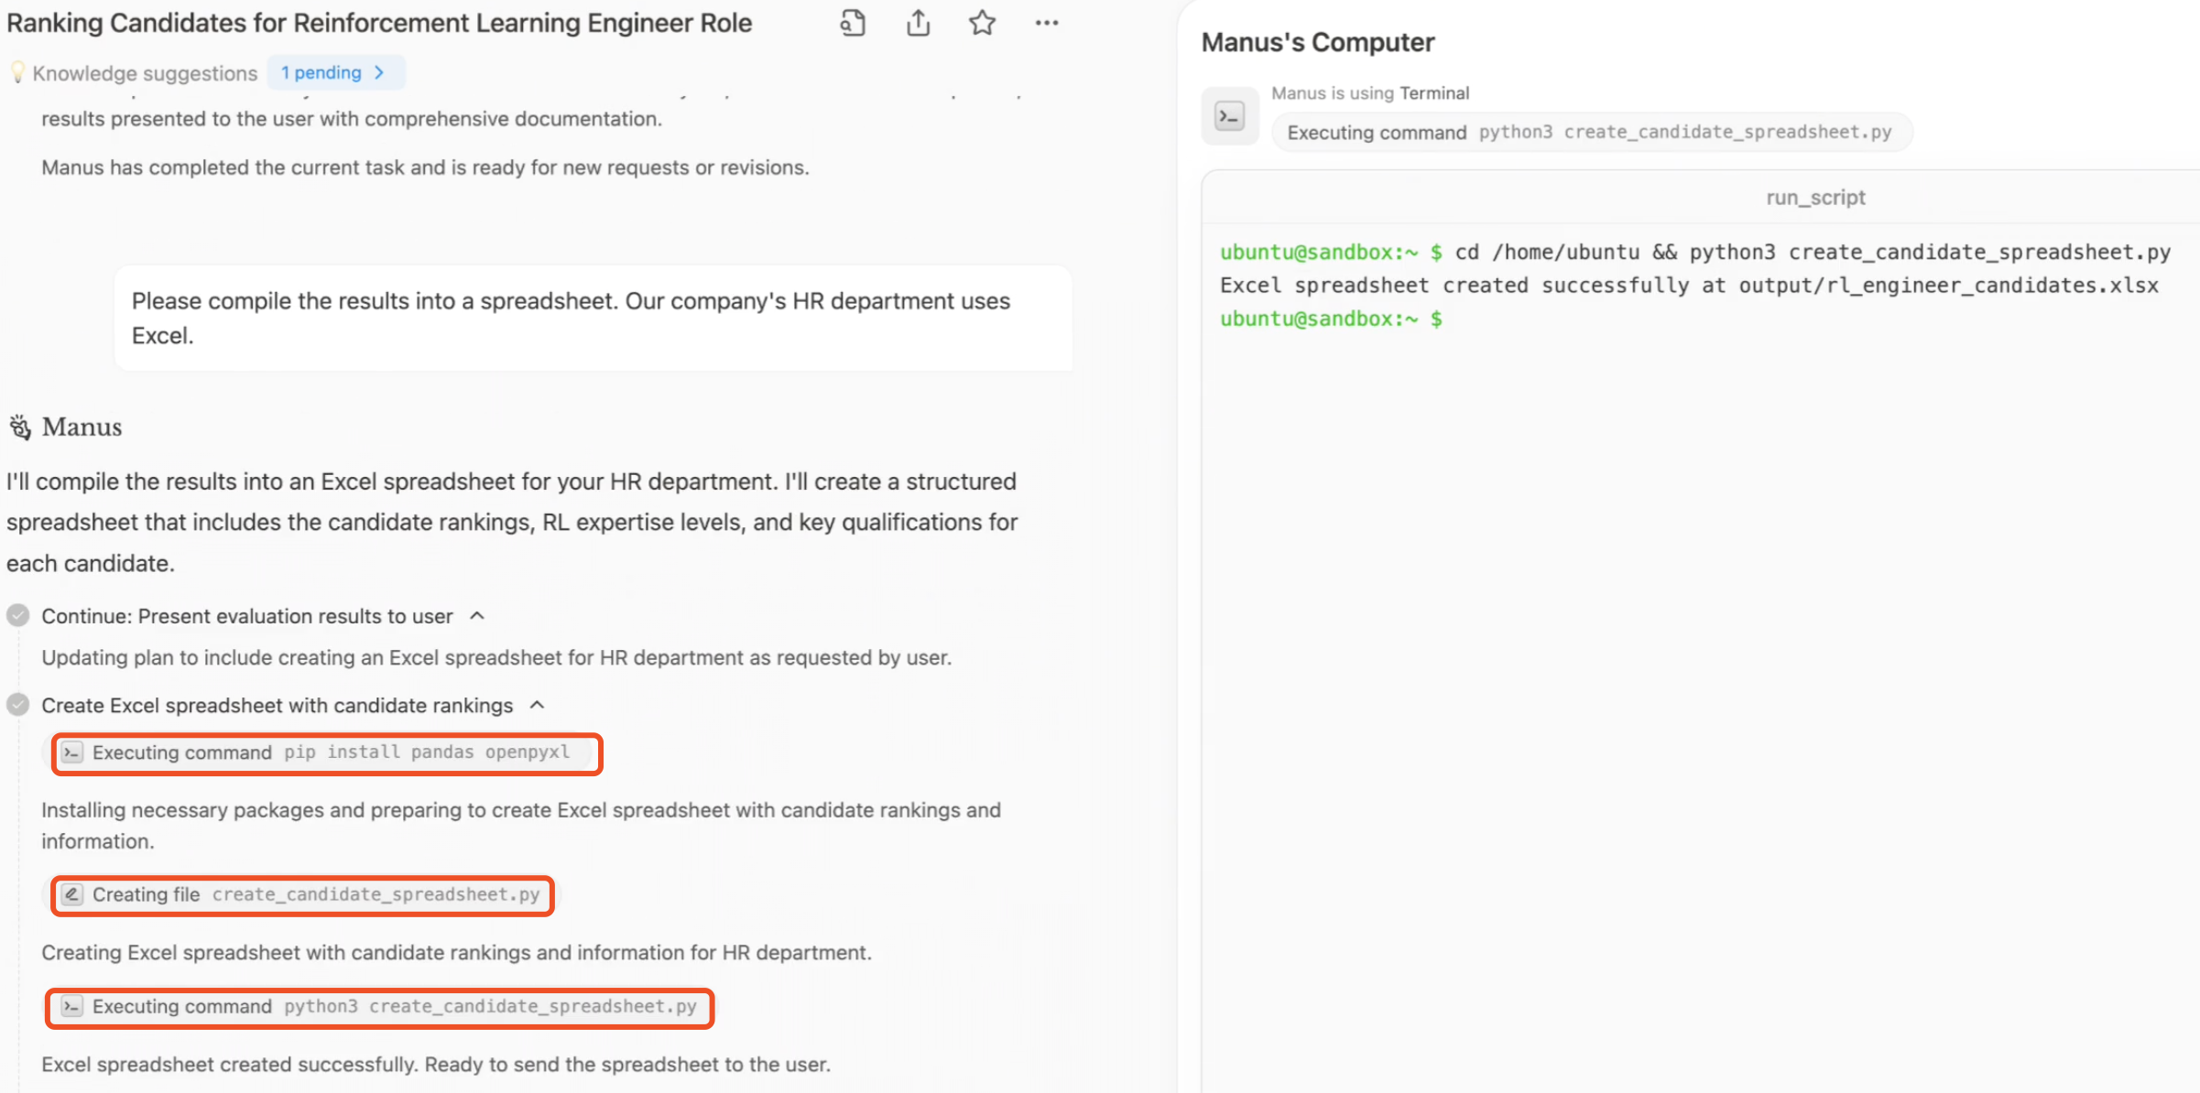Open the 1 pending knowledge suggestions
This screenshot has width=2200, height=1093.
pos(335,72)
